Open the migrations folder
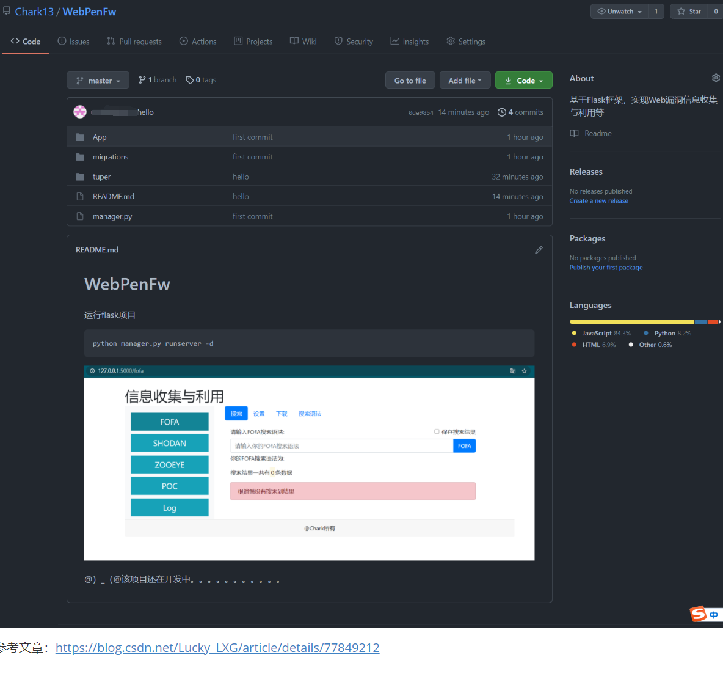The height and width of the screenshot is (674, 723). pos(111,157)
